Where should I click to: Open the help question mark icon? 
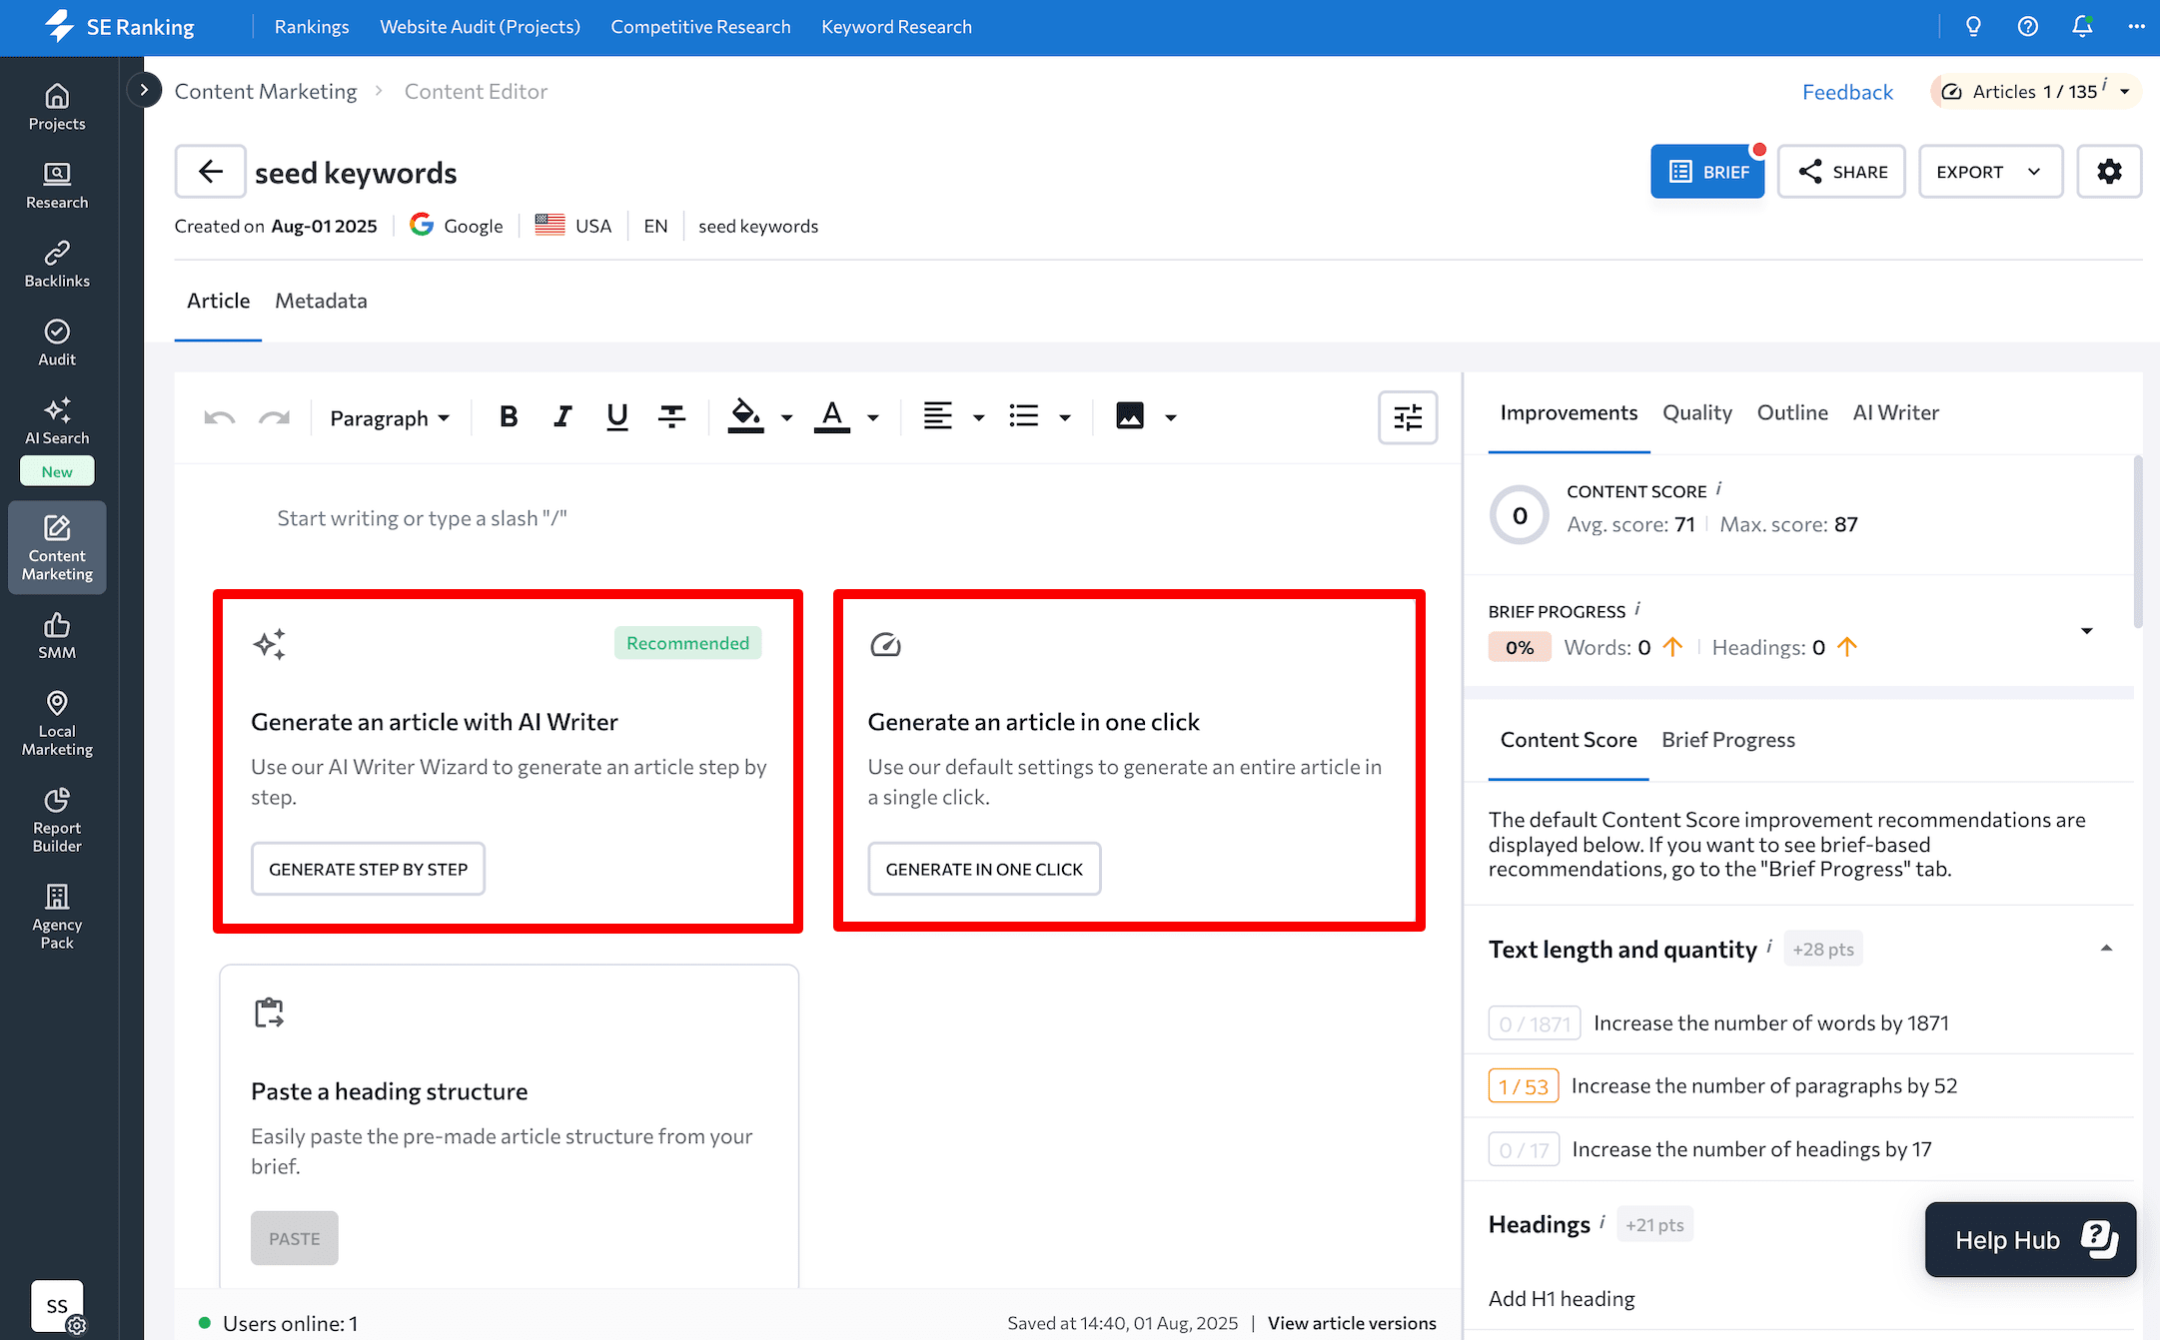click(x=2027, y=27)
